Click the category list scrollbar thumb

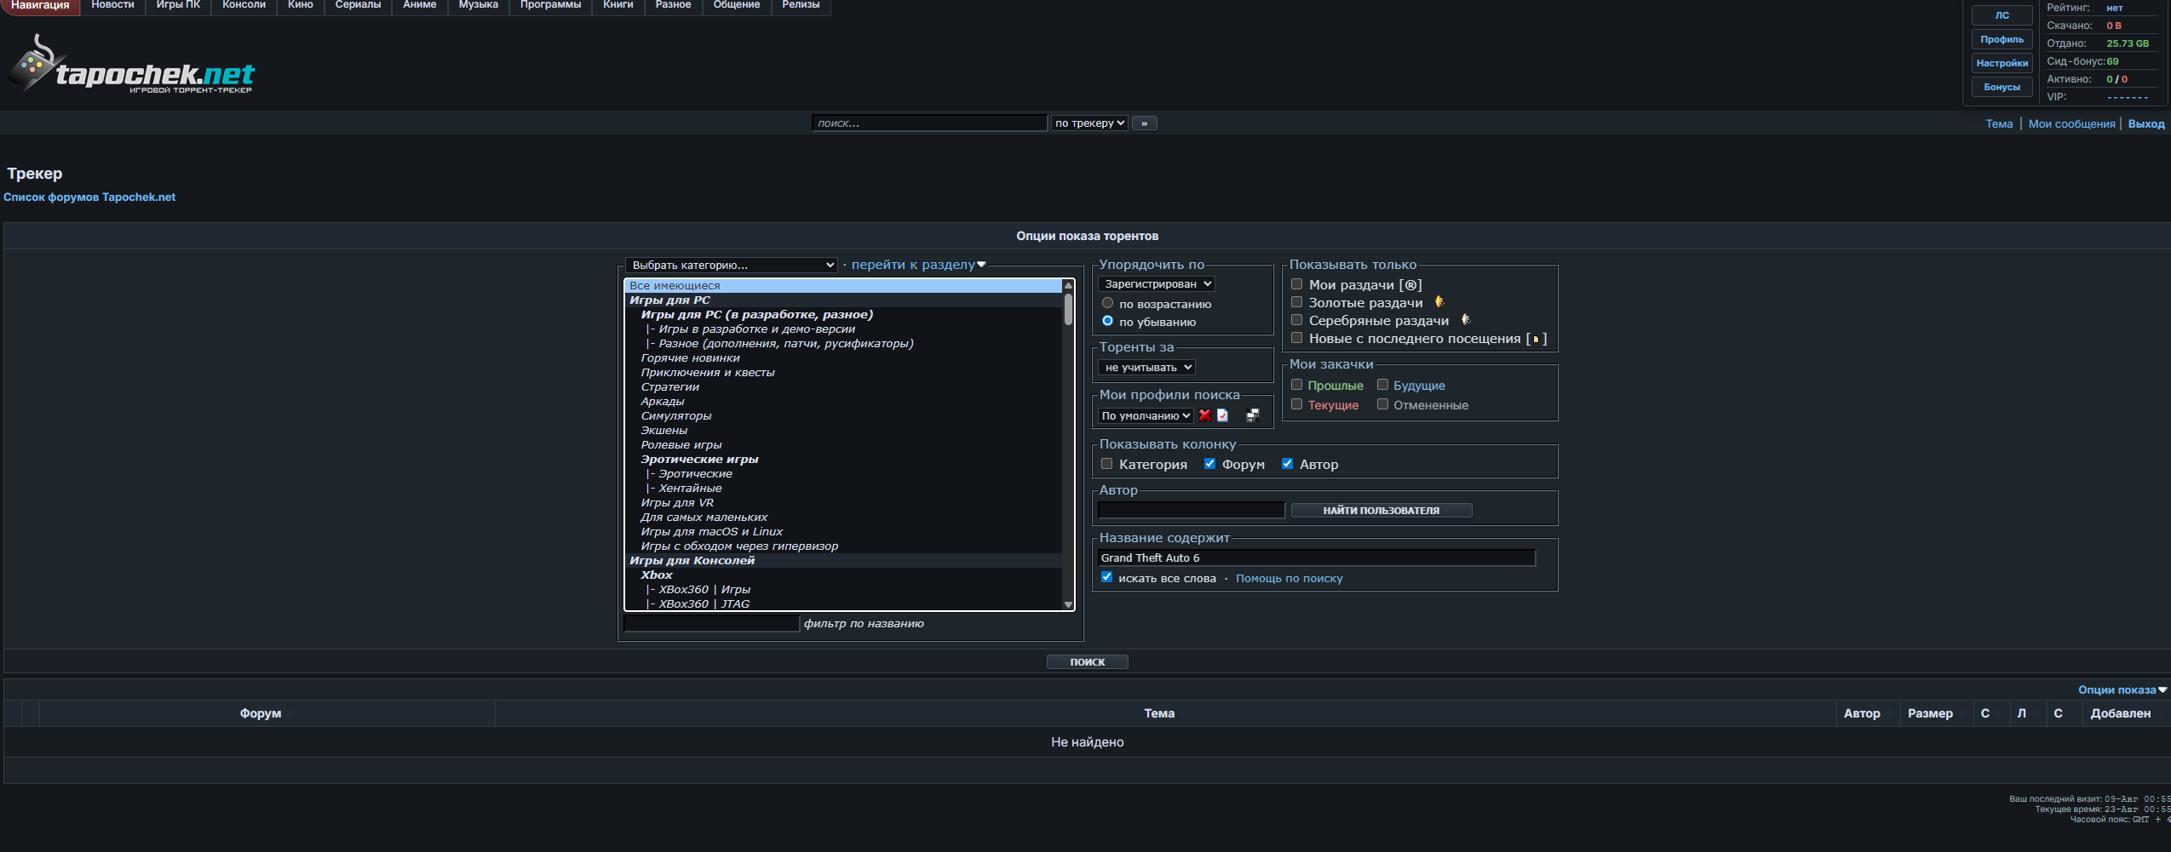coord(1068,309)
